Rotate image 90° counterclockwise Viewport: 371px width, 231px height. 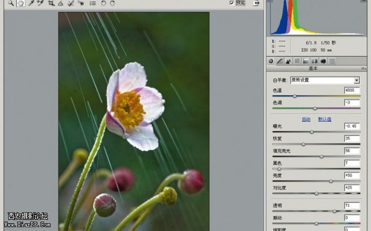pyautogui.click(x=103, y=3)
